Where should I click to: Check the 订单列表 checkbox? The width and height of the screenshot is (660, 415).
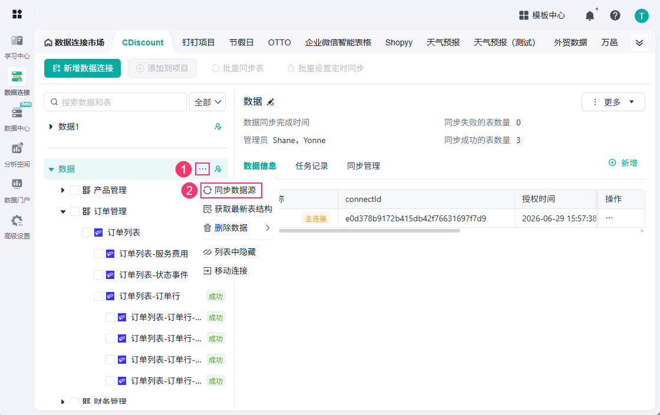[86, 233]
